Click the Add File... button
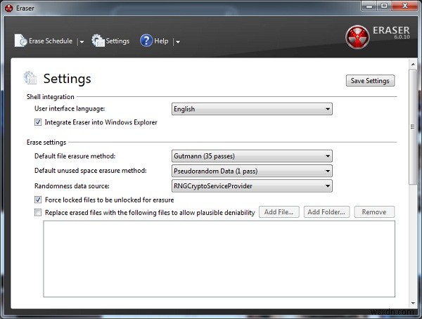 pos(279,212)
